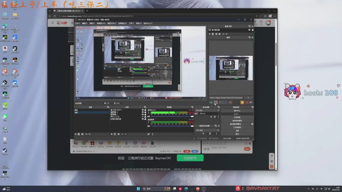
Task: Open the 编辑(E) menu in OBS
Action: coord(85,23)
